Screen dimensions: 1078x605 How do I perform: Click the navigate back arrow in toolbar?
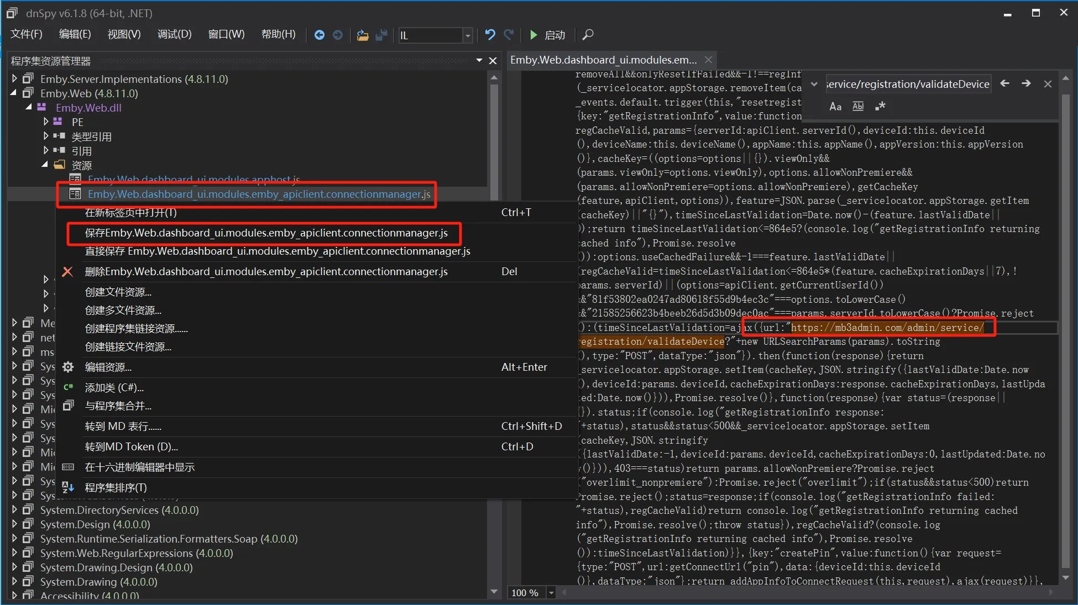(320, 35)
